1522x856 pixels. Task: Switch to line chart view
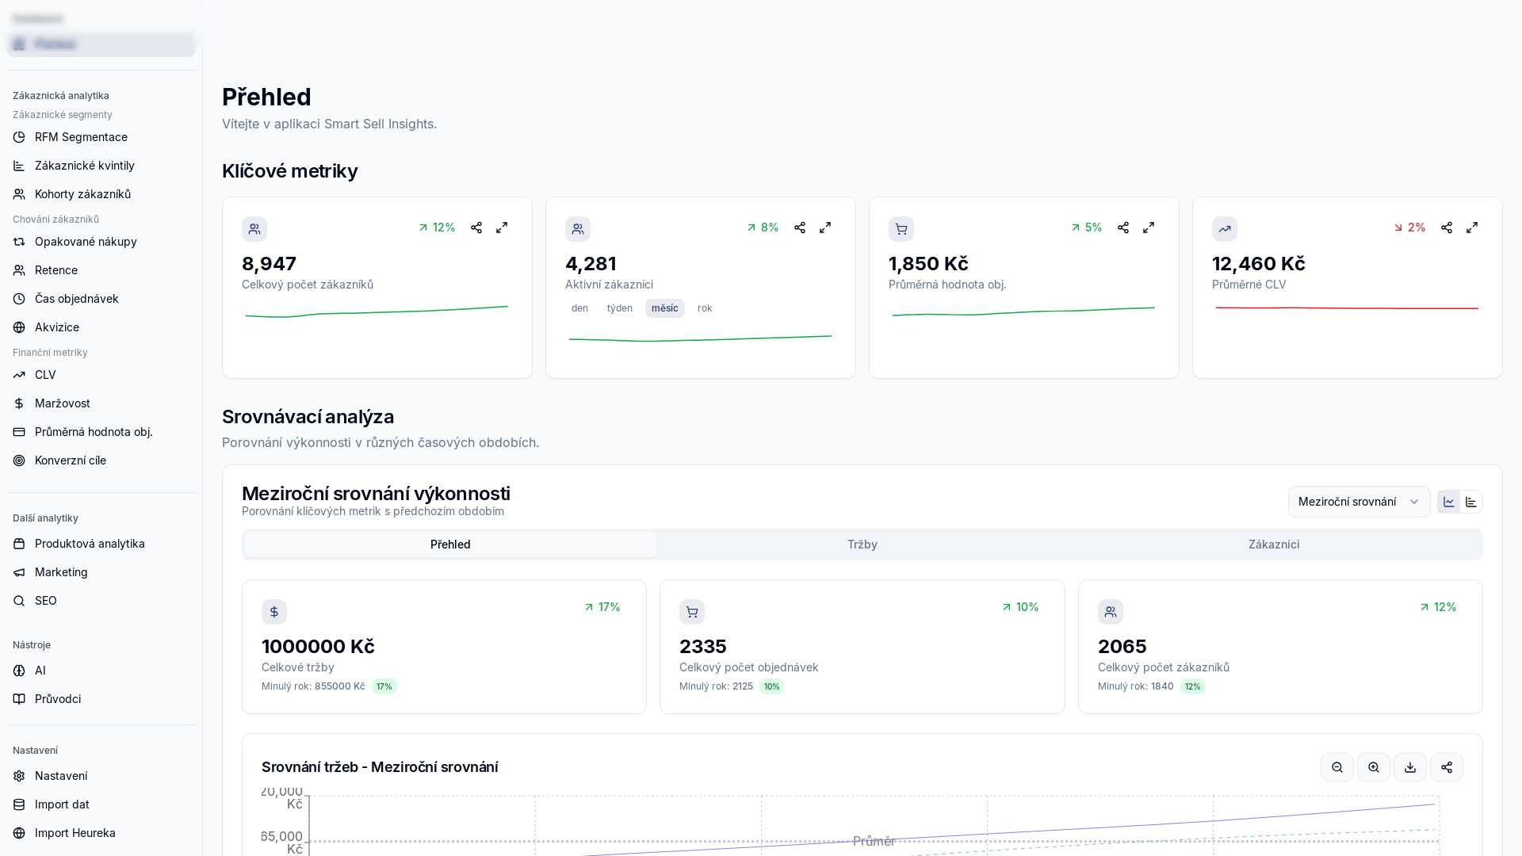click(1449, 502)
